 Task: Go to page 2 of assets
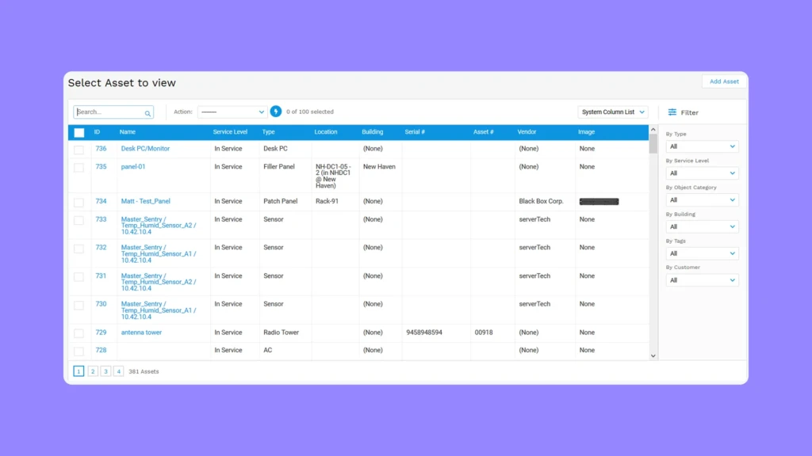point(93,371)
